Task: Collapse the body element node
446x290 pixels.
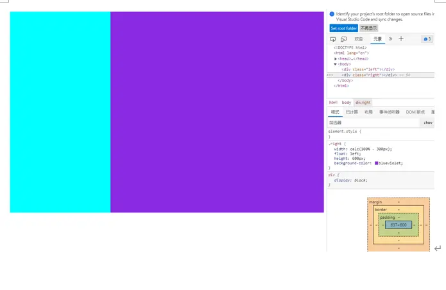Action: coord(336,64)
